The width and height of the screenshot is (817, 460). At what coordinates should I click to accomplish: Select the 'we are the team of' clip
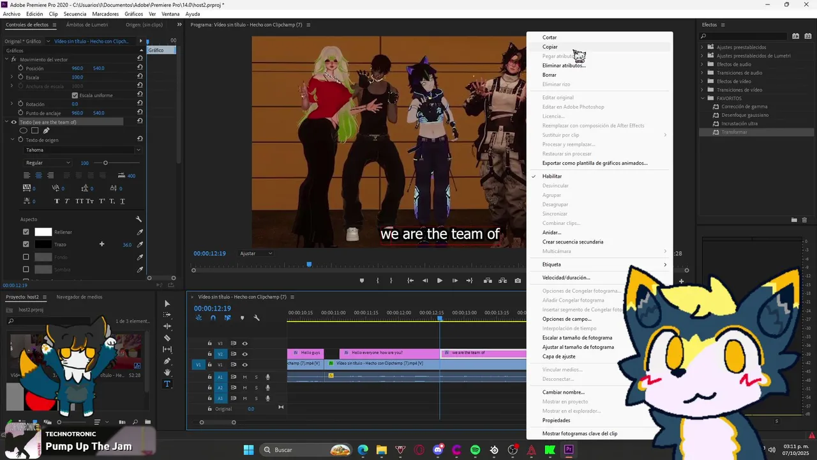(483, 353)
